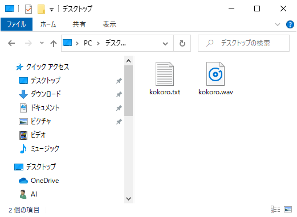Open the kokoro.txt text file icon
Screen dimensions: 297x217
165,74
